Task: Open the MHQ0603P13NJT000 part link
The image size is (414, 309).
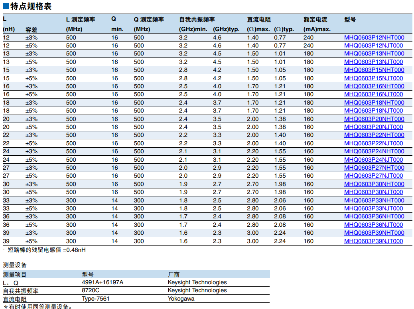Action: coord(374,62)
